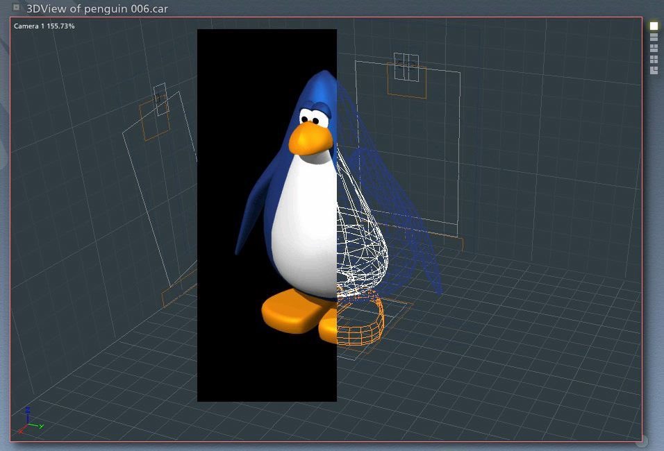Select the single-view layout icon

pyautogui.click(x=654, y=26)
